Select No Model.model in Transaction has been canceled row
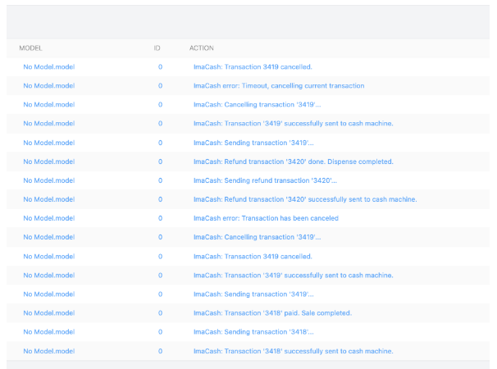Viewport: 497px width, 369px height. click(48, 218)
